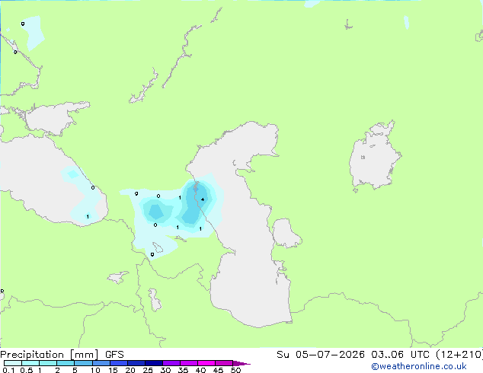Viewport: 483px width, 373px height.
Task: Open the weatheronline.co.uk link
Action: (418, 366)
